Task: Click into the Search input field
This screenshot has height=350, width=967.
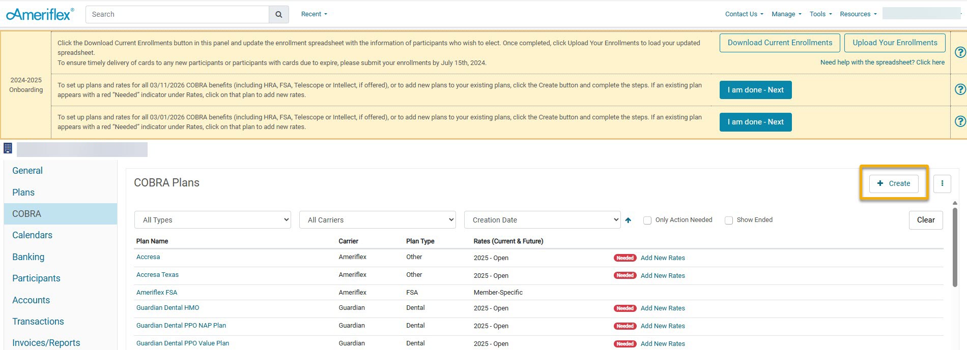Action: click(177, 15)
